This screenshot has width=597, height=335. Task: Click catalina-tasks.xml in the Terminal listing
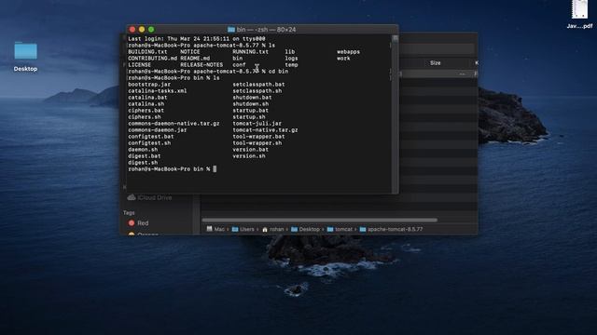tap(158, 91)
